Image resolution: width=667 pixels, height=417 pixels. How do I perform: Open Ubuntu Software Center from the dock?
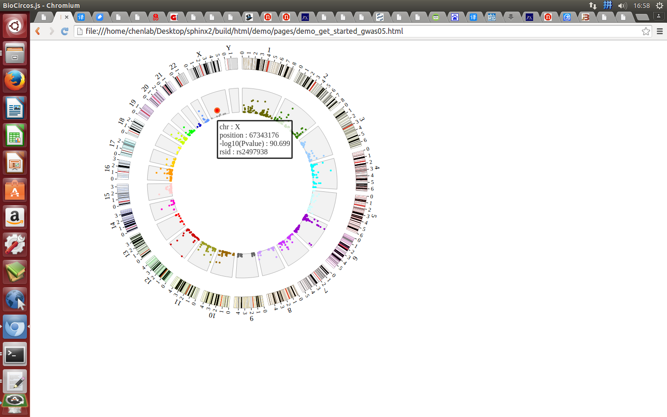pos(15,190)
